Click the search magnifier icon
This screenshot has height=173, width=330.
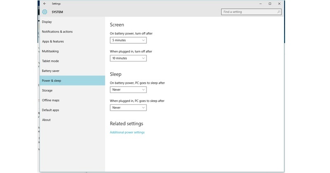click(x=279, y=12)
